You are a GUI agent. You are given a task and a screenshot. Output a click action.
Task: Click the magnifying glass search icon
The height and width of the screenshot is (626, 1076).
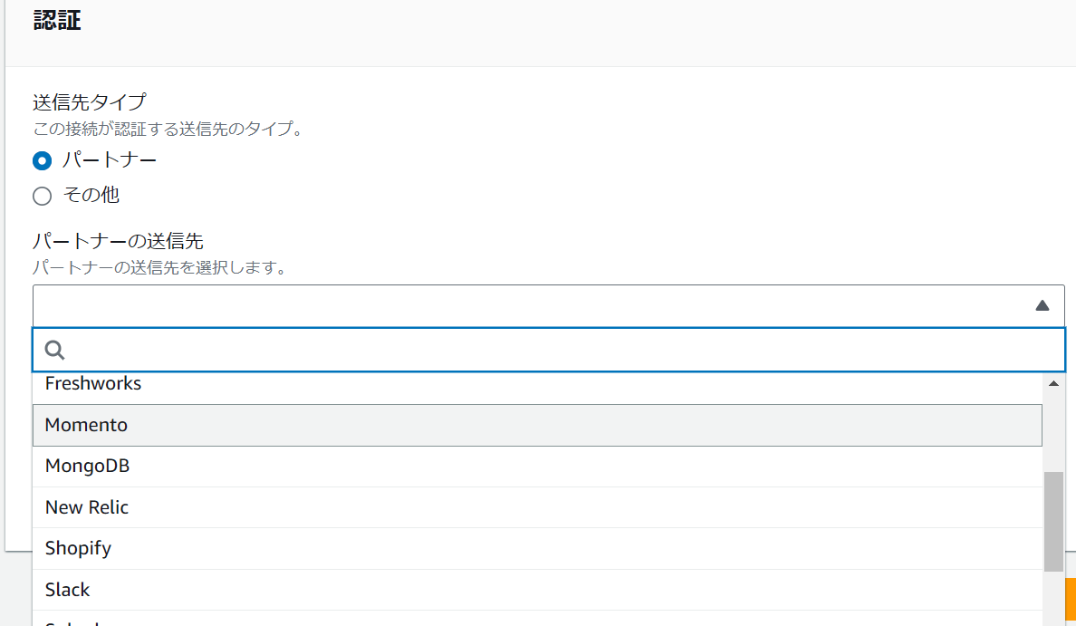pos(54,350)
